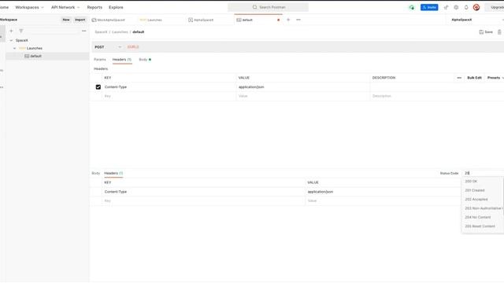The image size is (504, 283).
Task: Click request header value application/json
Action: coord(251,87)
